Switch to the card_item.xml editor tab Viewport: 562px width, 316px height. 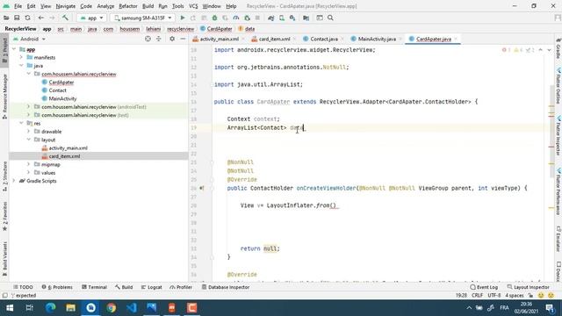pos(274,39)
